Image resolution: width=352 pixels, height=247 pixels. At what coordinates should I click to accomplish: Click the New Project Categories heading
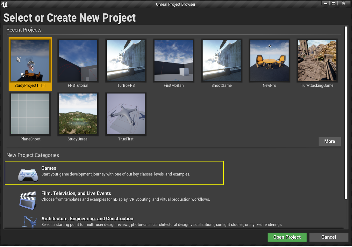coord(32,155)
